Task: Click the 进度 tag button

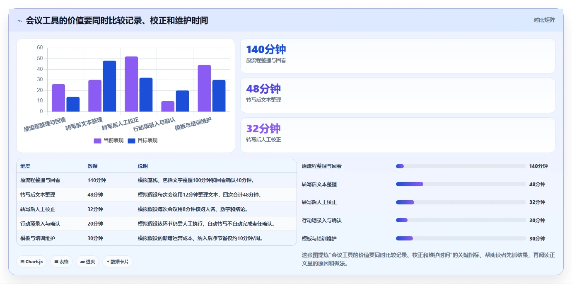Action: (87, 262)
